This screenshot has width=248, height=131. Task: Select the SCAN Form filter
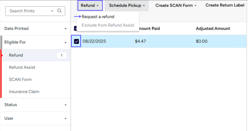20,79
